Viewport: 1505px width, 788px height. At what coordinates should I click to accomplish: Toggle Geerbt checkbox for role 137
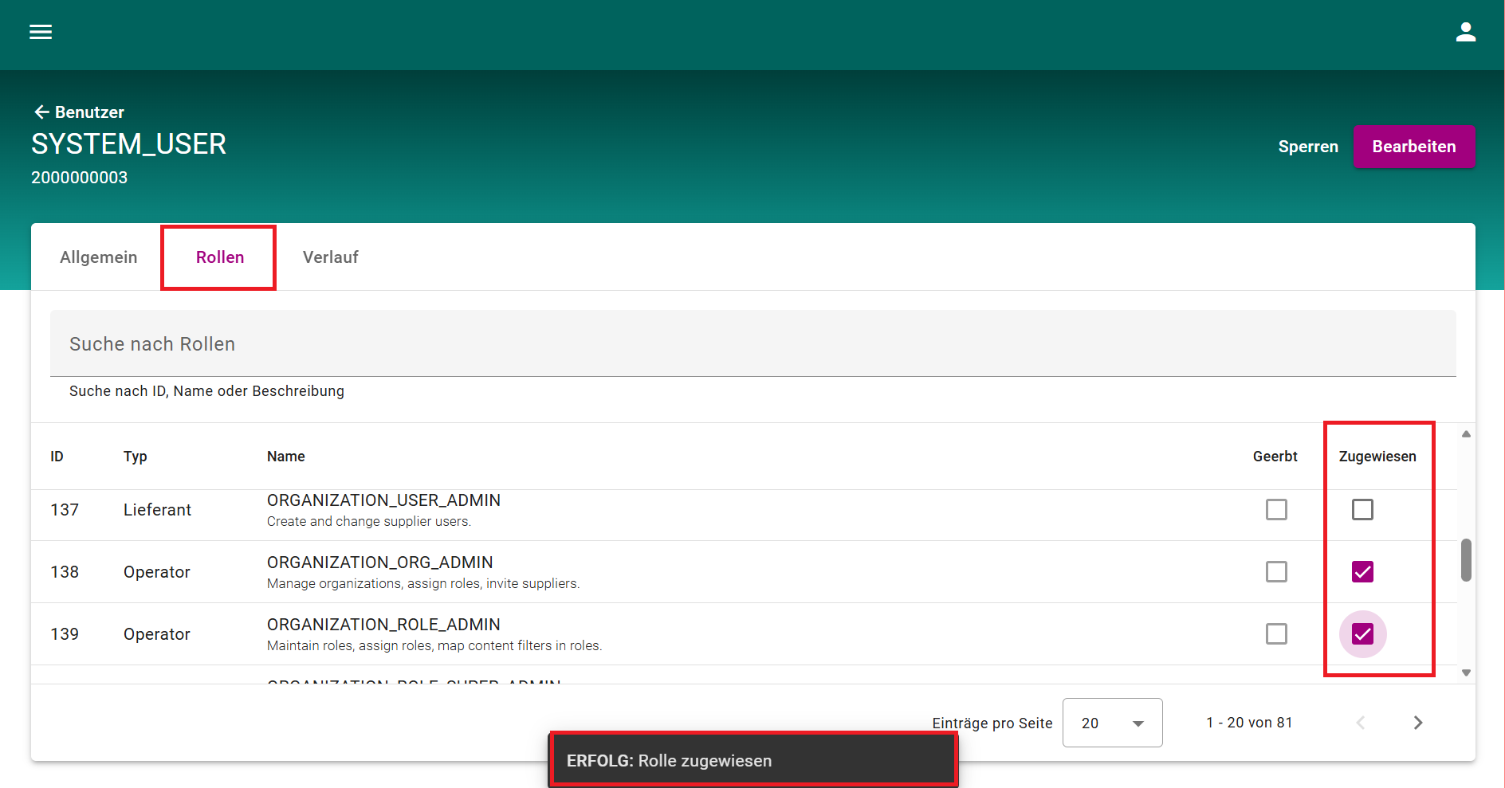click(1276, 509)
